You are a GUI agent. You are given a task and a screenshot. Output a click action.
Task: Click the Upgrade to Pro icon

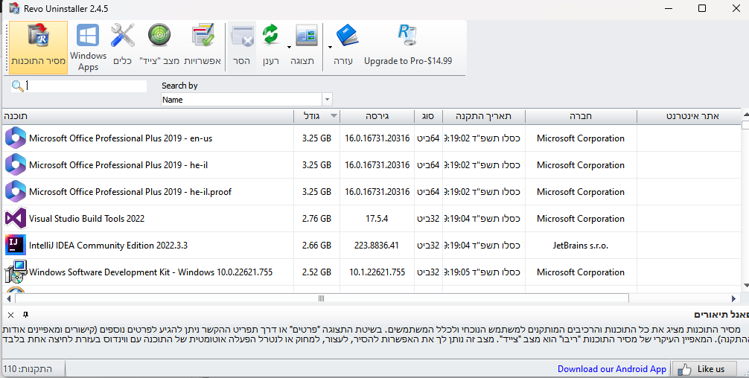point(407,36)
